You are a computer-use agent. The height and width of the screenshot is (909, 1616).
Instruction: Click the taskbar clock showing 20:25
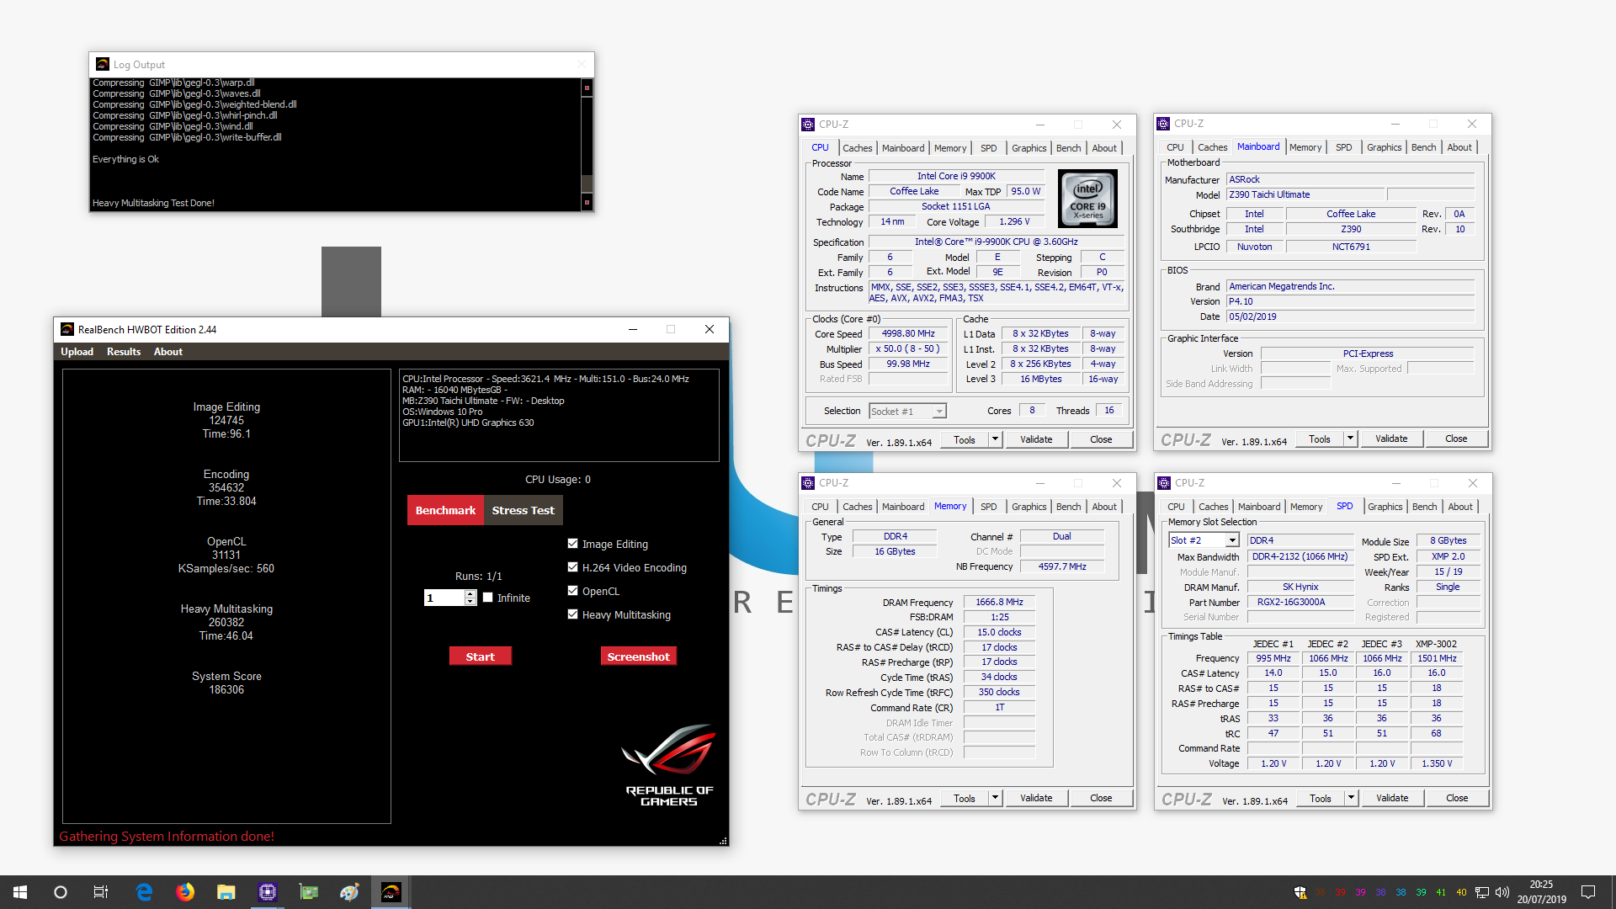[1541, 892]
